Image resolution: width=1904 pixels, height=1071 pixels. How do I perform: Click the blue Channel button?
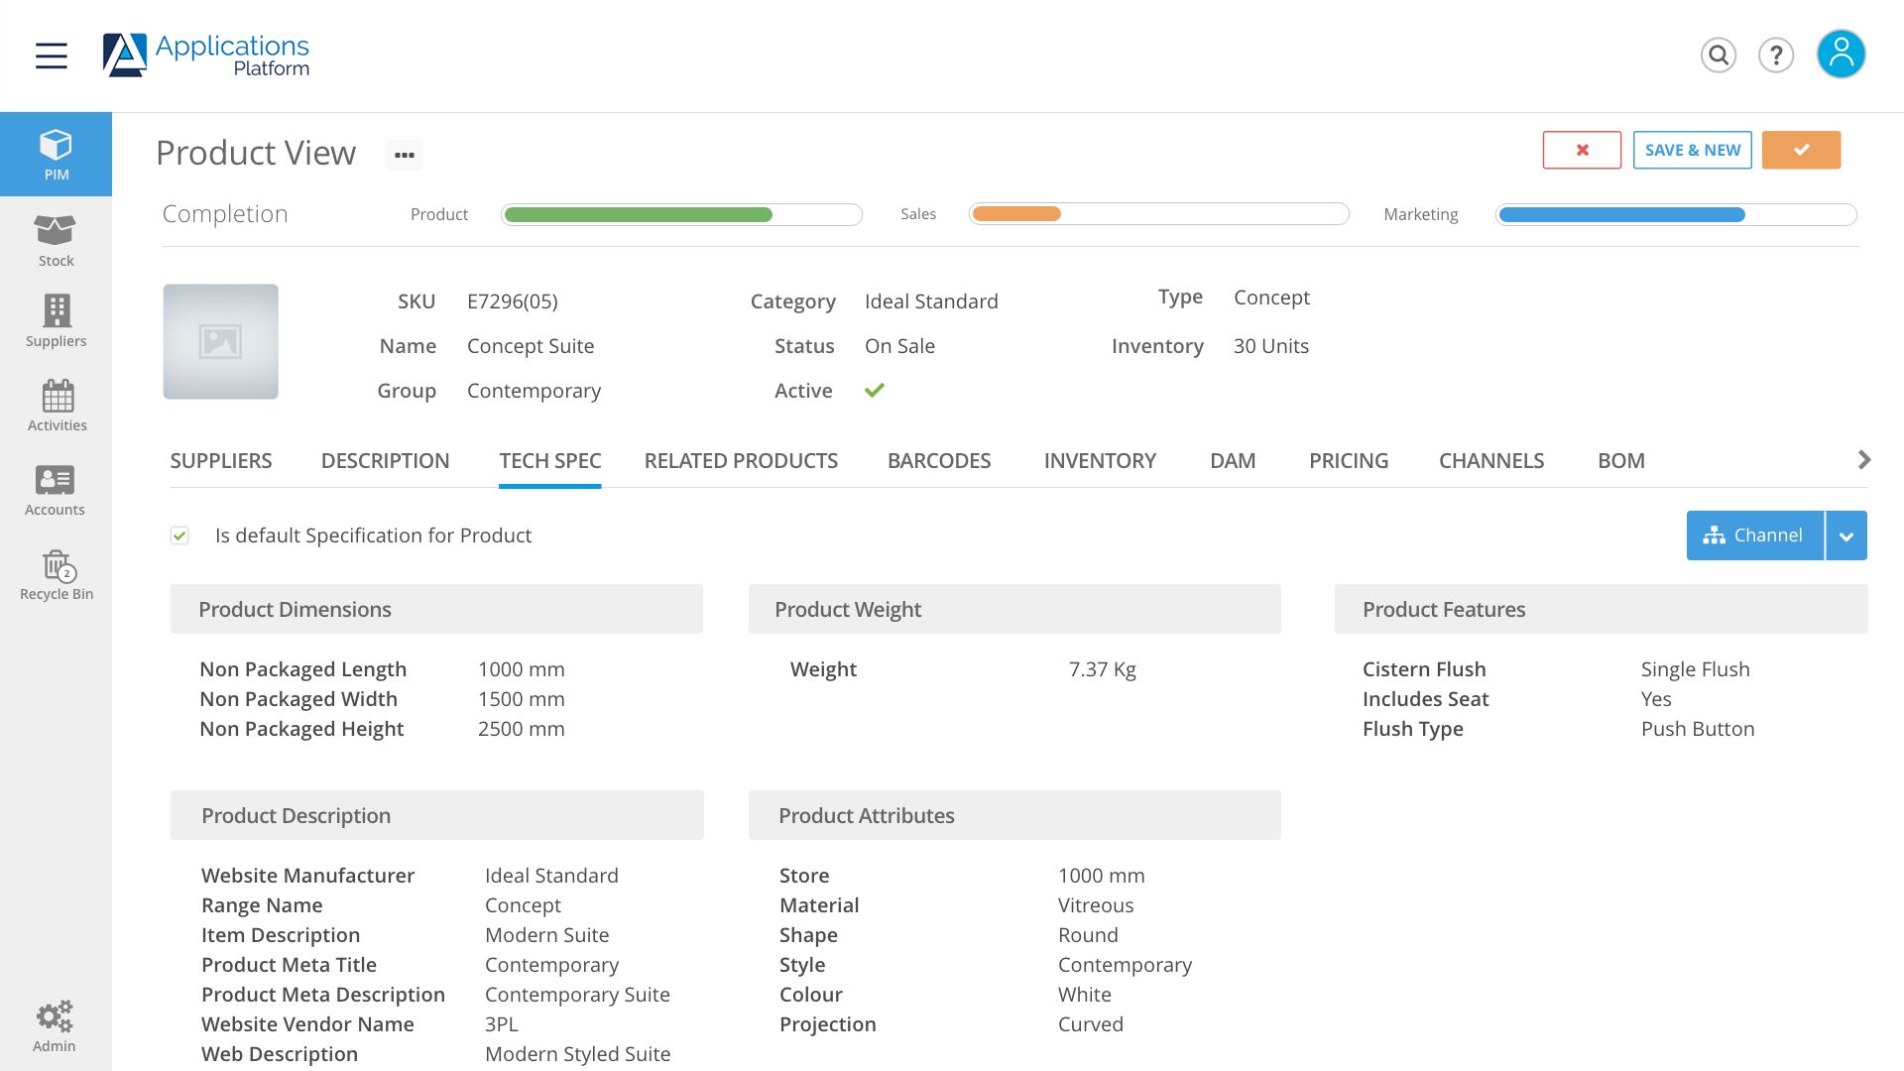(x=1754, y=535)
